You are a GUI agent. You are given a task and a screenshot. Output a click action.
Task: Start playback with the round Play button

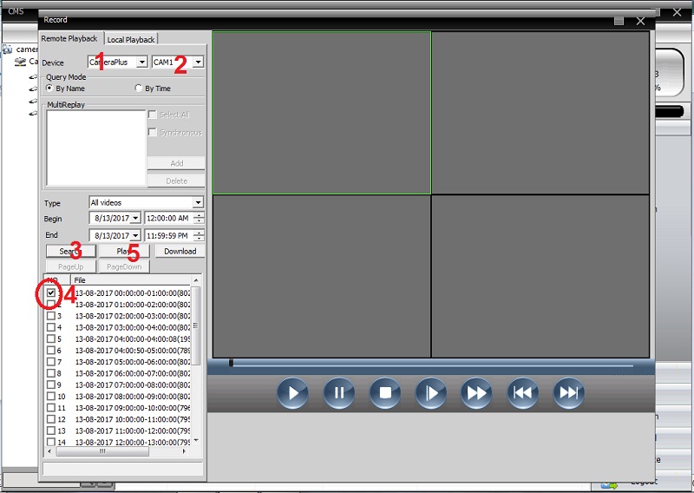[x=292, y=392]
